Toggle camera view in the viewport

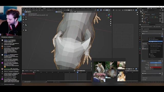click(x=110, y=23)
